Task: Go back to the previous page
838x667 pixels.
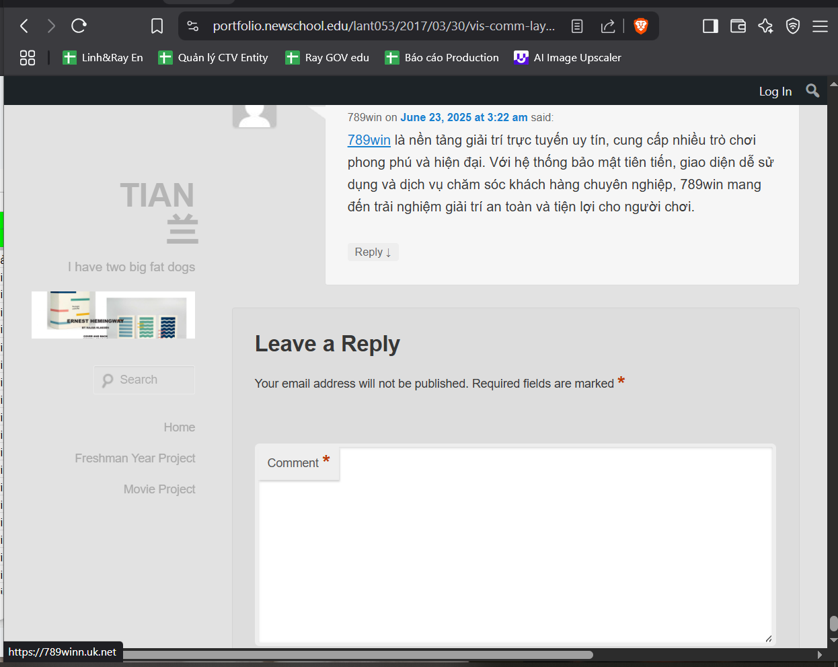Action: coord(24,26)
